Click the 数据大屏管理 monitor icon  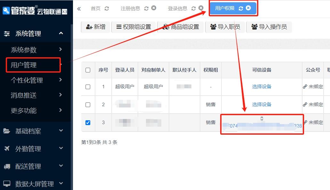click(x=7, y=184)
